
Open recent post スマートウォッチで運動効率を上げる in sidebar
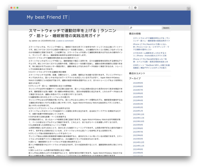(x=151, y=39)
